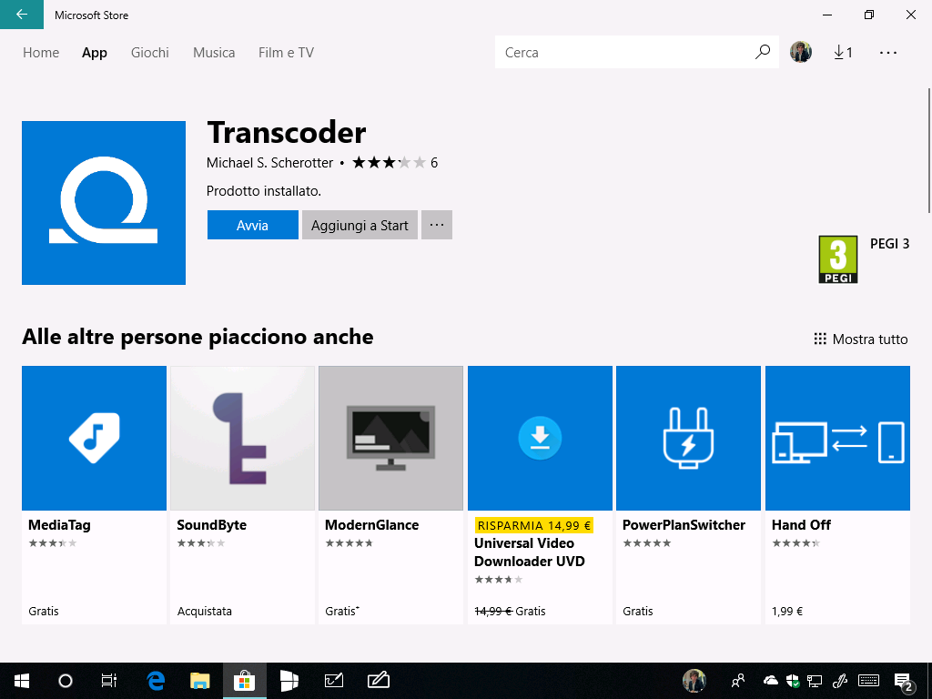Viewport: 932px width, 699px height.
Task: Open the Musica tab
Action: (x=214, y=52)
